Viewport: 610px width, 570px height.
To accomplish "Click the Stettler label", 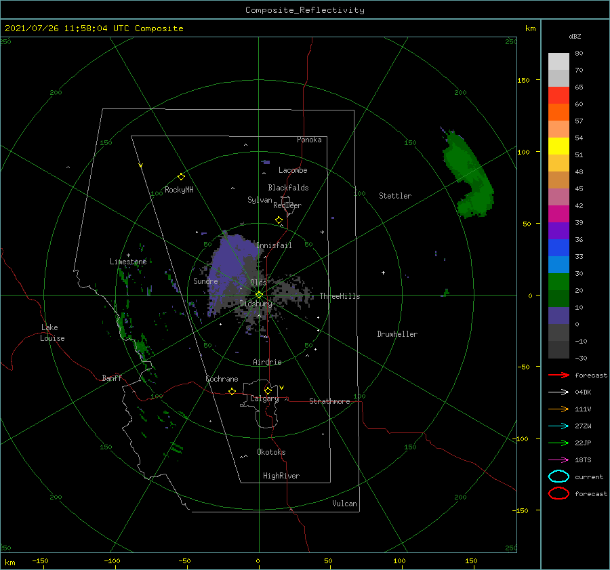I will point(395,196).
